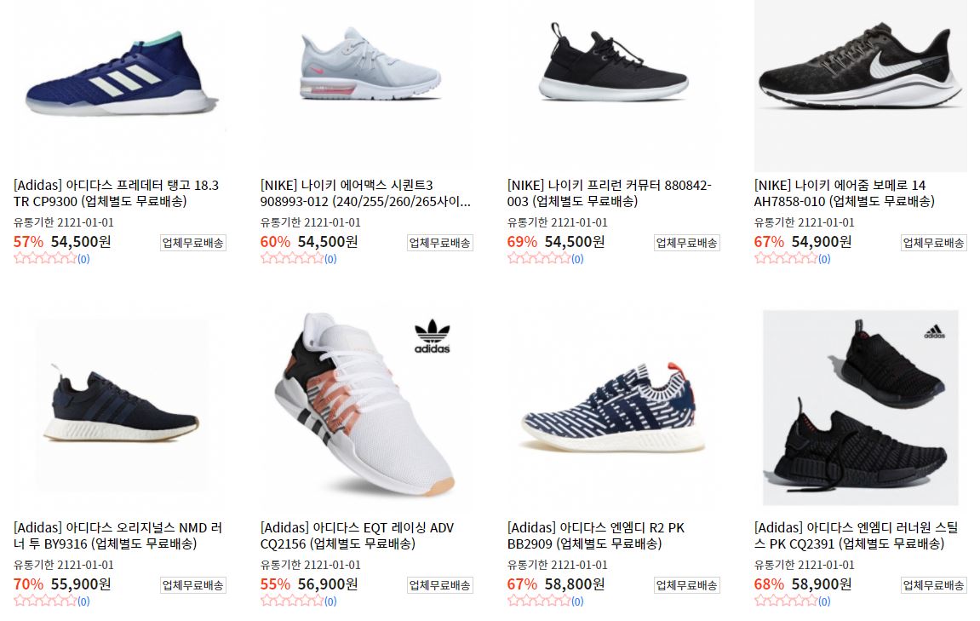The height and width of the screenshot is (621, 980).
Task: Open the navy Adidas NMD Runner Two image
Action: [x=120, y=406]
